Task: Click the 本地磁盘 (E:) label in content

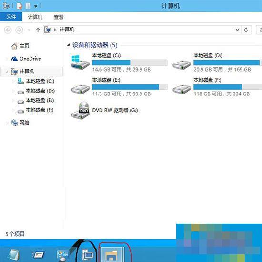Action: 106,80
